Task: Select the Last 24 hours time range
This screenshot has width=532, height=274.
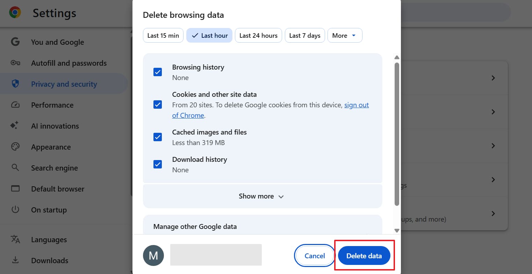Action: tap(258, 35)
